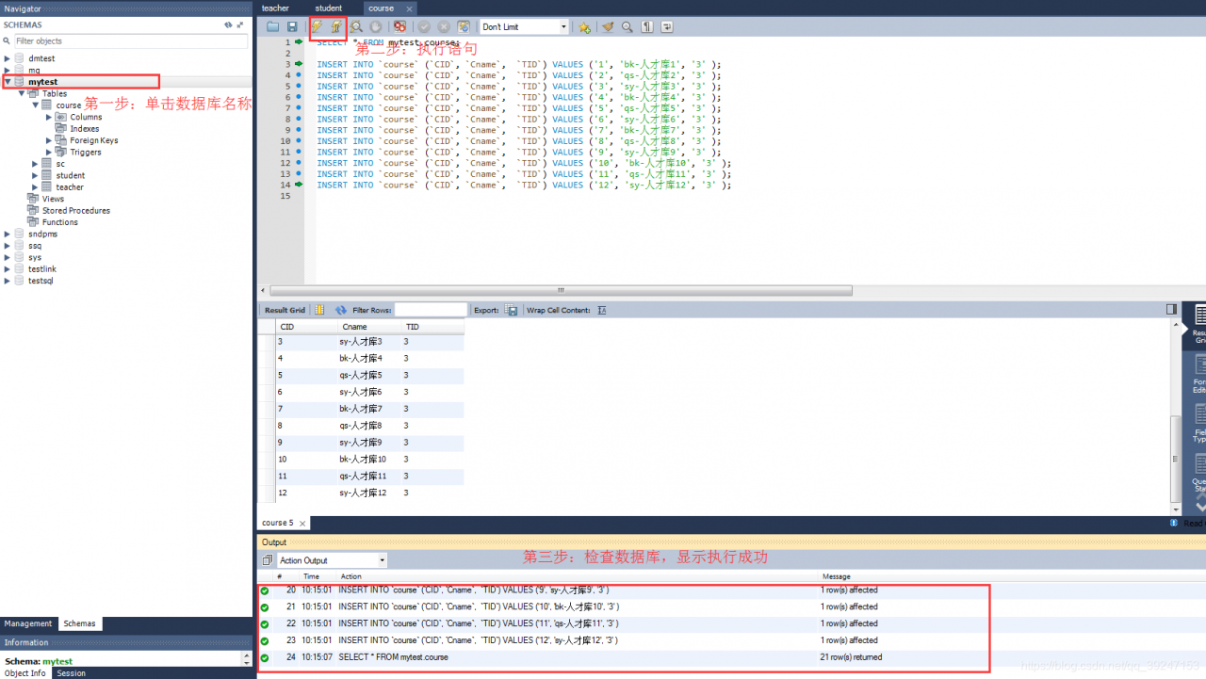Toggle Wrap Cell Content option
The width and height of the screenshot is (1206, 679).
(x=602, y=310)
